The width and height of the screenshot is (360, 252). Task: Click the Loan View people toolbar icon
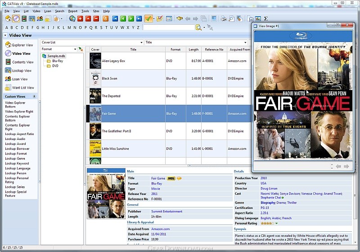click(40, 18)
